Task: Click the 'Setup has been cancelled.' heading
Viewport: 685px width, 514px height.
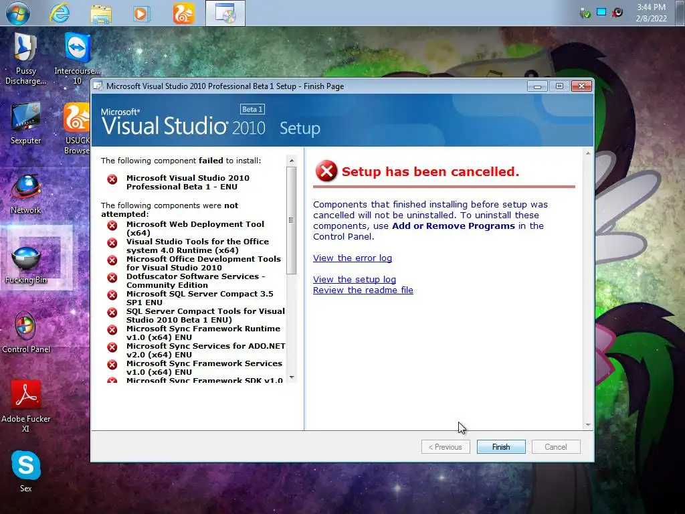Action: 430,171
